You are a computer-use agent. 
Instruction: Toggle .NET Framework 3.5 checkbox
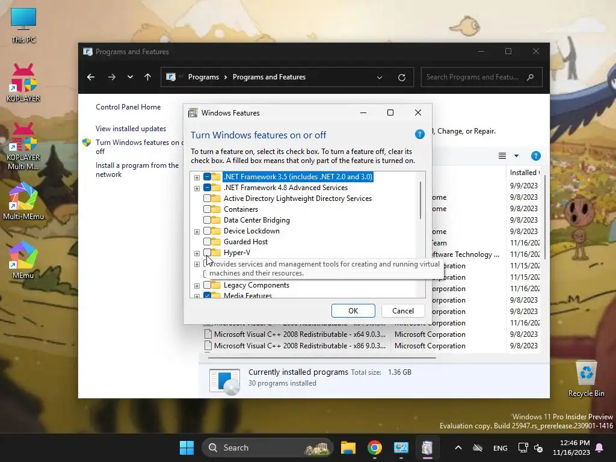click(x=207, y=177)
